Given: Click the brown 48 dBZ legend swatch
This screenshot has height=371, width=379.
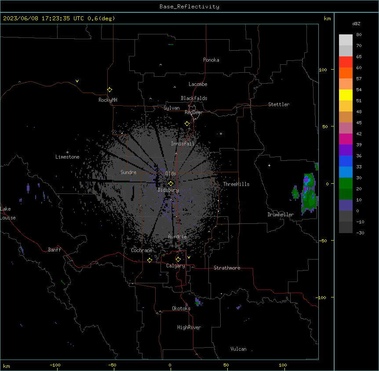Looking at the screenshot, I should click(x=346, y=117).
